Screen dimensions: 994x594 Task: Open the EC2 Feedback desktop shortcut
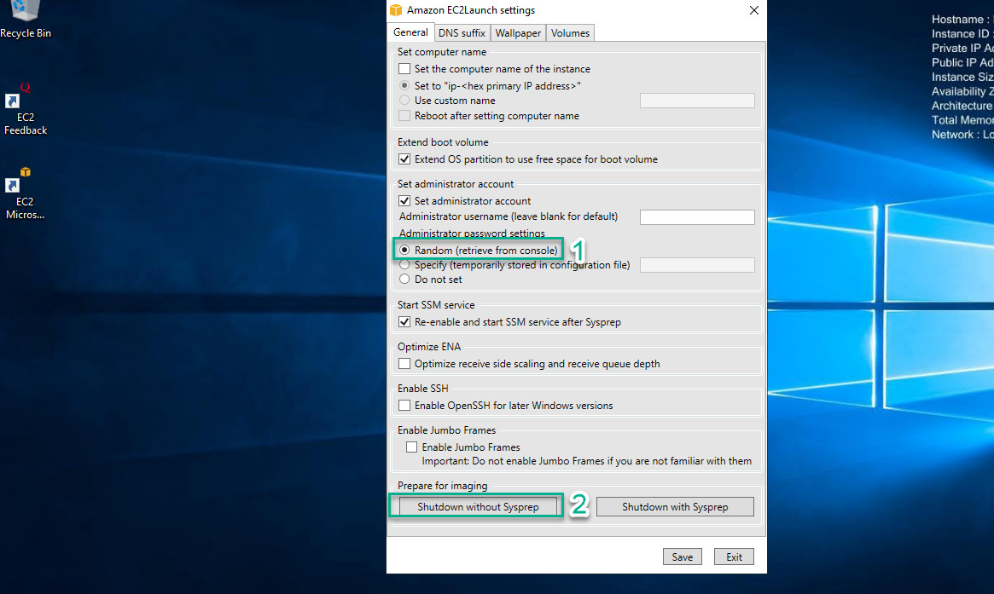26,110
